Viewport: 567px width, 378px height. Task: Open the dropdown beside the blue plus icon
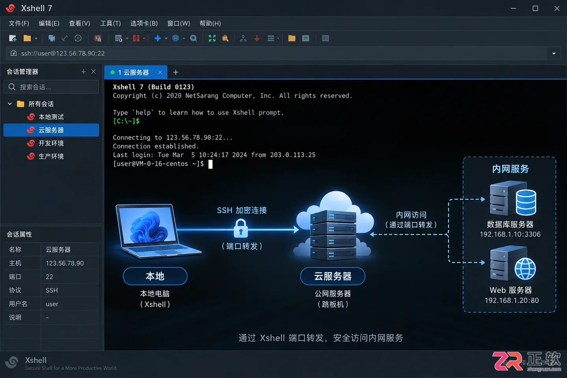tap(166, 39)
